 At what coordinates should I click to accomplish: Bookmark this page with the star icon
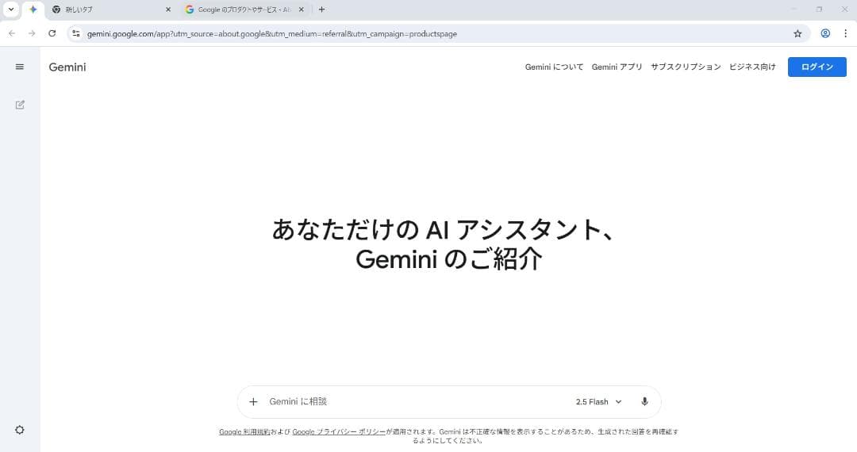tap(797, 33)
